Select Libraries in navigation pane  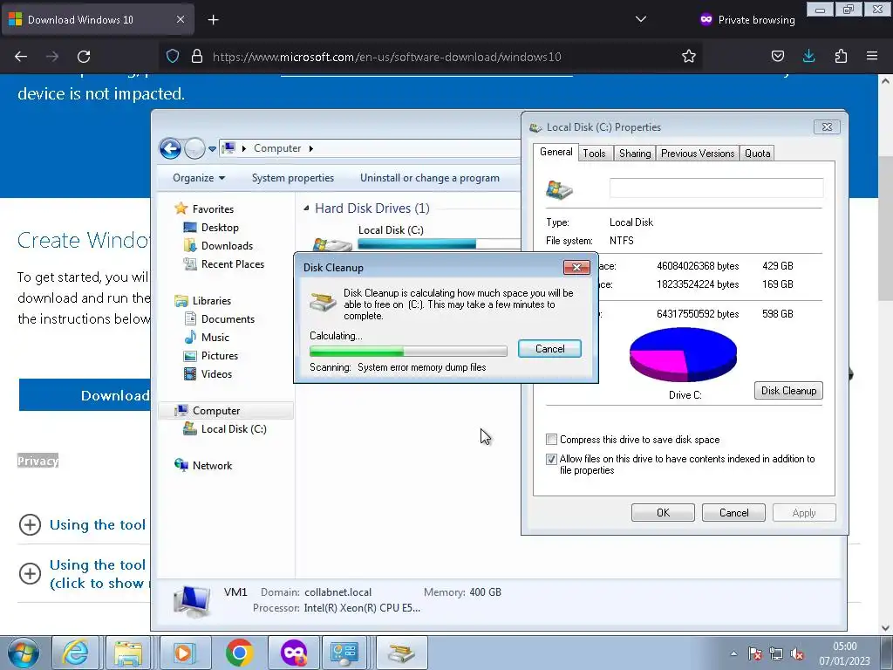(x=211, y=301)
